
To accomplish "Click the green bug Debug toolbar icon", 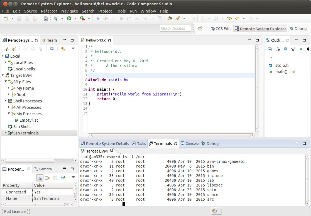I will (56, 18).
